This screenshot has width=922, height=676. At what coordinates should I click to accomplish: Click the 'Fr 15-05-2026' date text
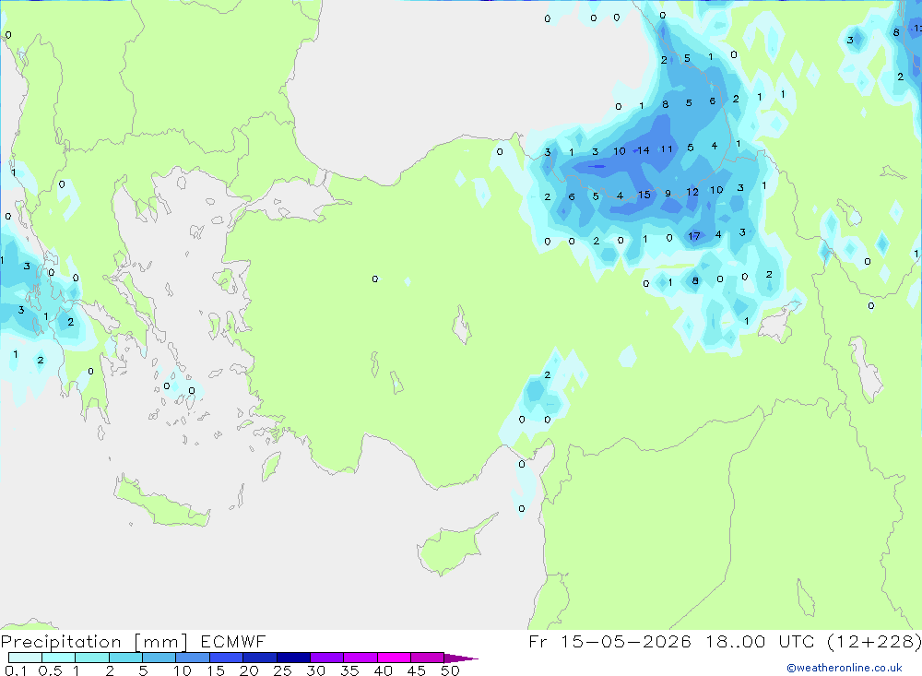(609, 641)
